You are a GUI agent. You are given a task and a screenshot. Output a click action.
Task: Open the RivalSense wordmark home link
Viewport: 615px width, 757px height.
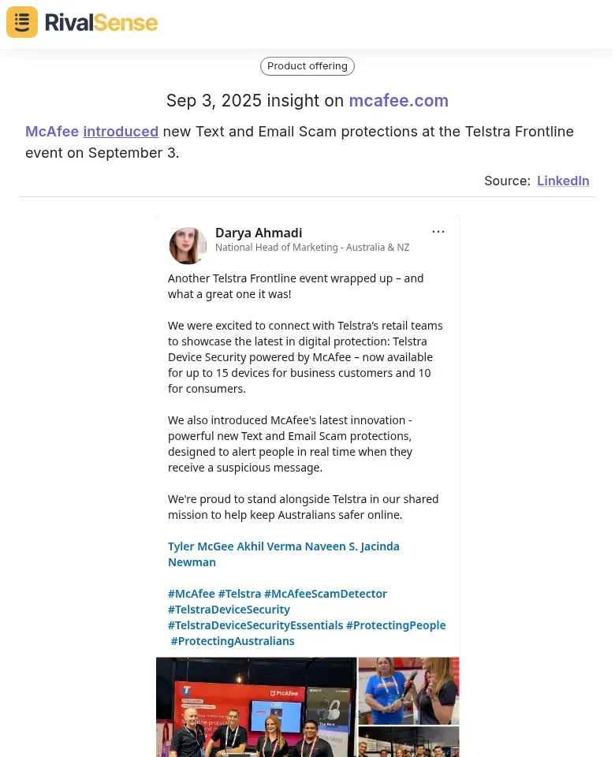pyautogui.click(x=101, y=23)
